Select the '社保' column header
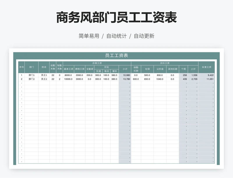Viewport: 233px width, 178px height. point(147,69)
